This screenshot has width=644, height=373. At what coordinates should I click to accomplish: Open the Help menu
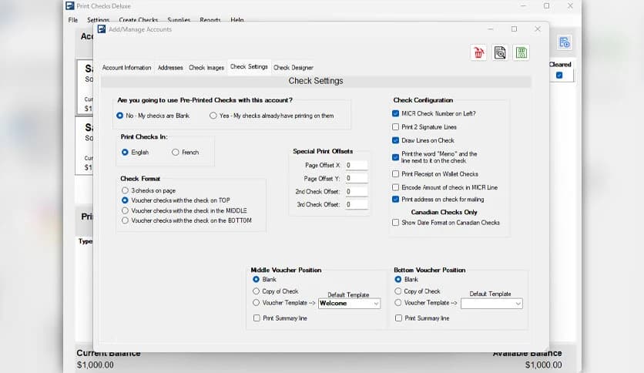click(x=237, y=20)
